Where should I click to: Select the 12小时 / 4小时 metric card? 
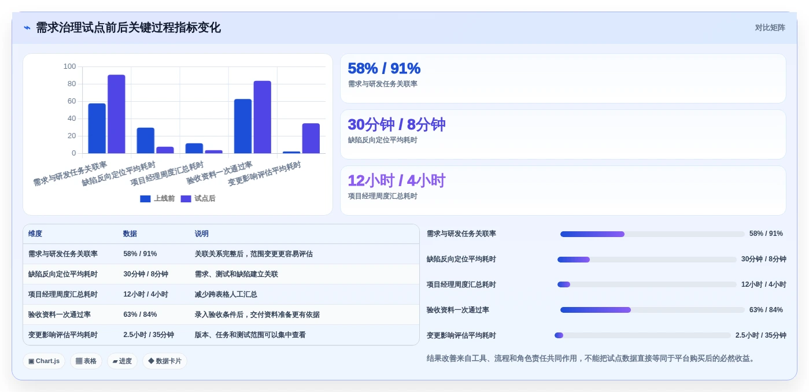tap(563, 191)
